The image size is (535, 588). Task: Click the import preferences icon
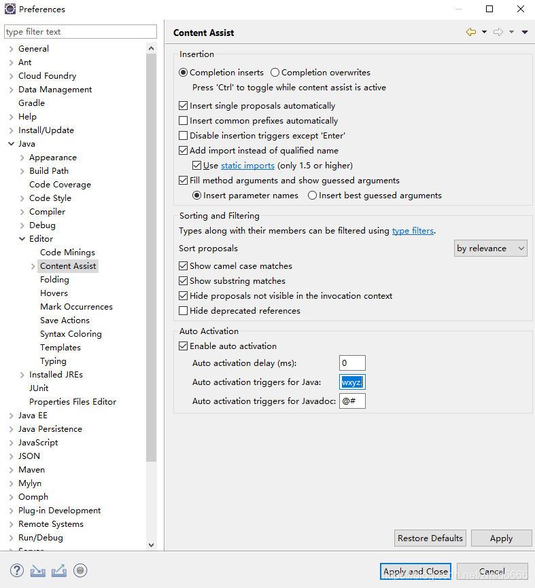point(38,570)
